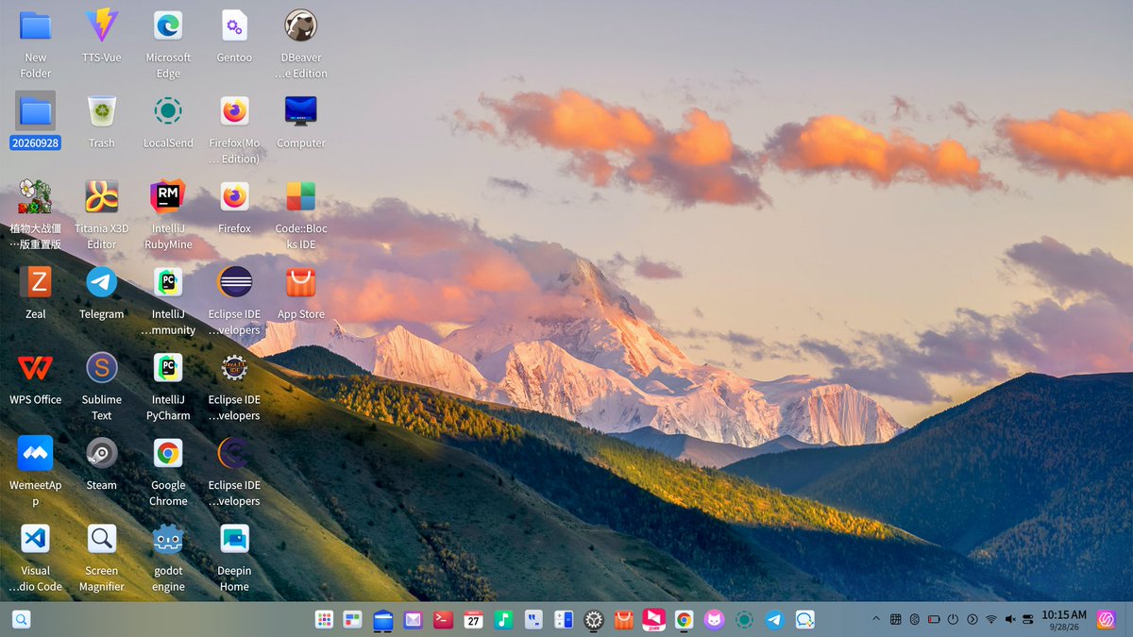Open the Google Chrome desktop shortcut
1133x637 pixels.
(x=168, y=453)
